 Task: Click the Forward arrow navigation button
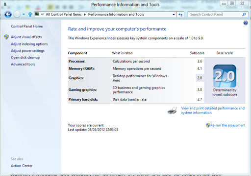click(17, 15)
